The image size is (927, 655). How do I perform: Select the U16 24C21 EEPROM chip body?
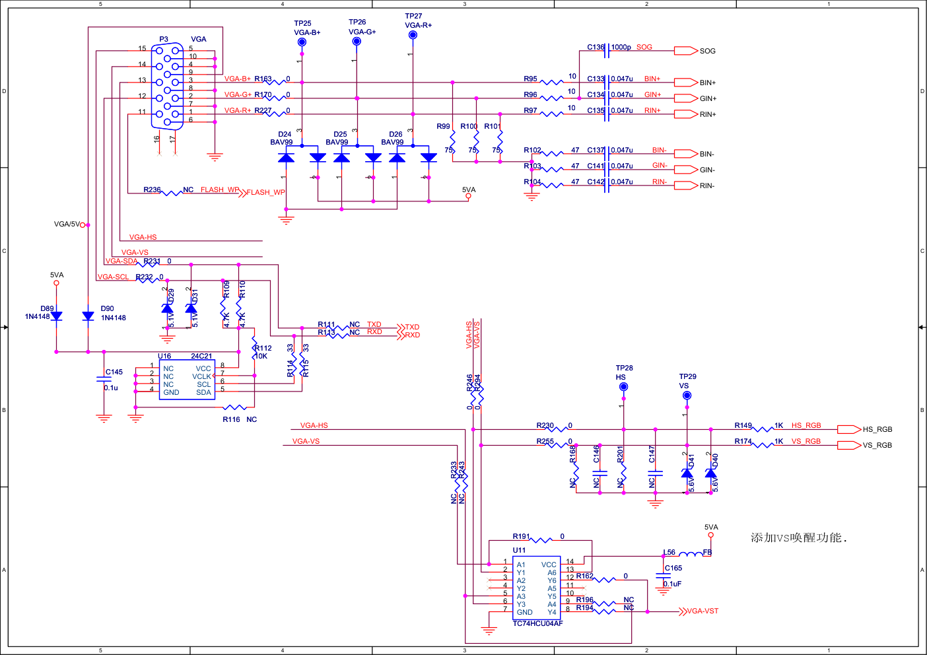click(187, 380)
